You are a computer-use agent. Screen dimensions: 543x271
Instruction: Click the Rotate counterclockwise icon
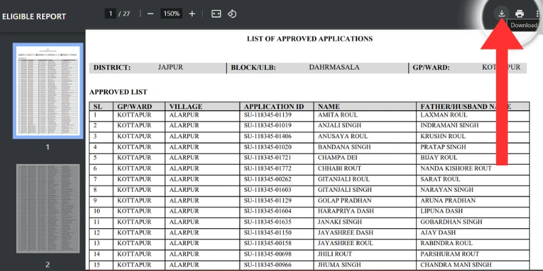coord(232,14)
